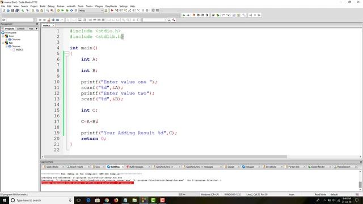Click the Windows Start button
The image size is (363, 204).
tap(5, 200)
